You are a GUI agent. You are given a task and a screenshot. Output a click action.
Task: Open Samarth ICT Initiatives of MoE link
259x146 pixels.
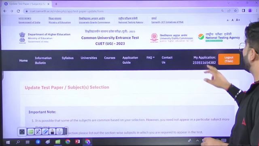(167, 22)
